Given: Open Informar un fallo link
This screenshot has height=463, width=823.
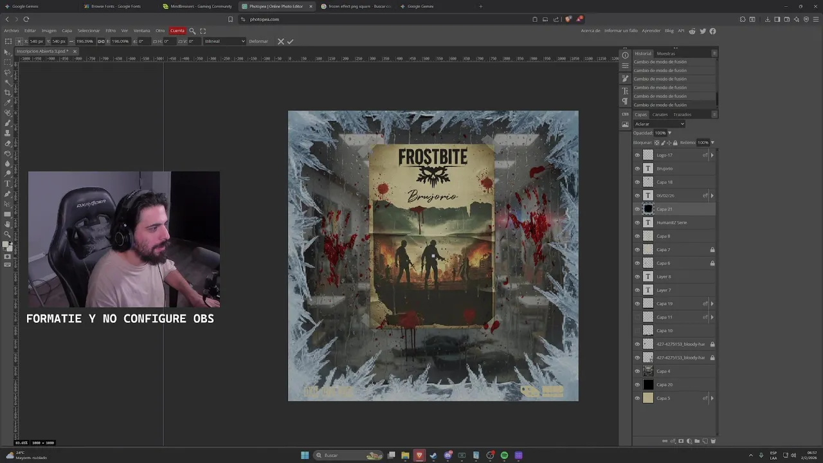Looking at the screenshot, I should coord(621,31).
